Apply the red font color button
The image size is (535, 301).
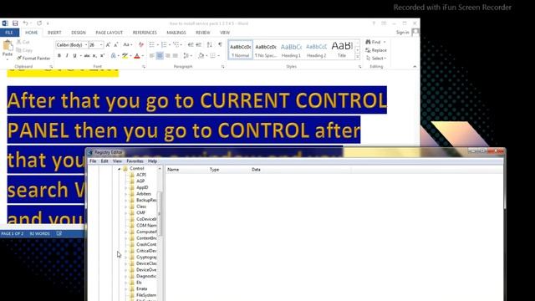coord(137,56)
